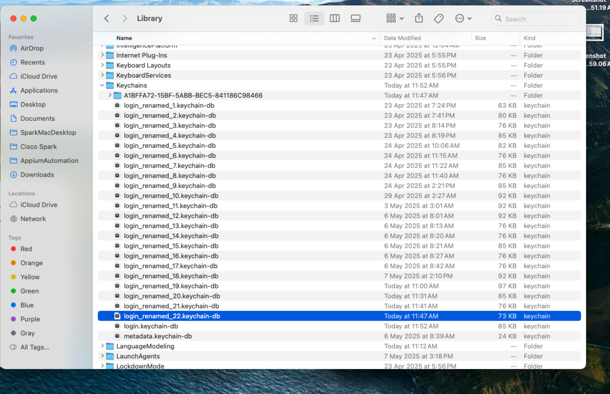Click the Edit Tags icon
The image size is (610, 394).
point(438,19)
